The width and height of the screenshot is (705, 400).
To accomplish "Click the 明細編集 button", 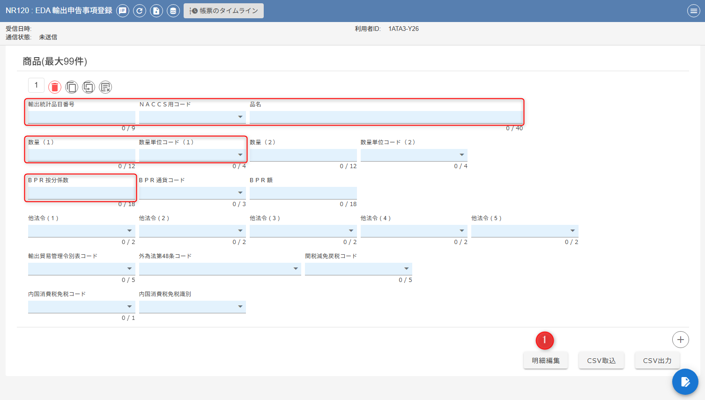I will click(546, 361).
